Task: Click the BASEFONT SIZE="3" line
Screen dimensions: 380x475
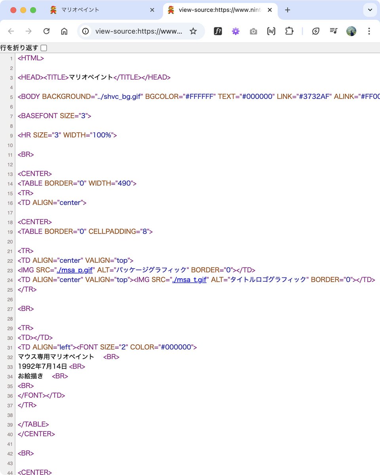Action: click(55, 116)
